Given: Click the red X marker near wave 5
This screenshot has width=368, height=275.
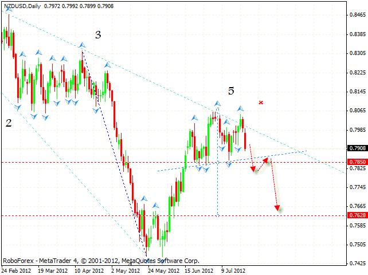Looking at the screenshot, I should coord(261,103).
